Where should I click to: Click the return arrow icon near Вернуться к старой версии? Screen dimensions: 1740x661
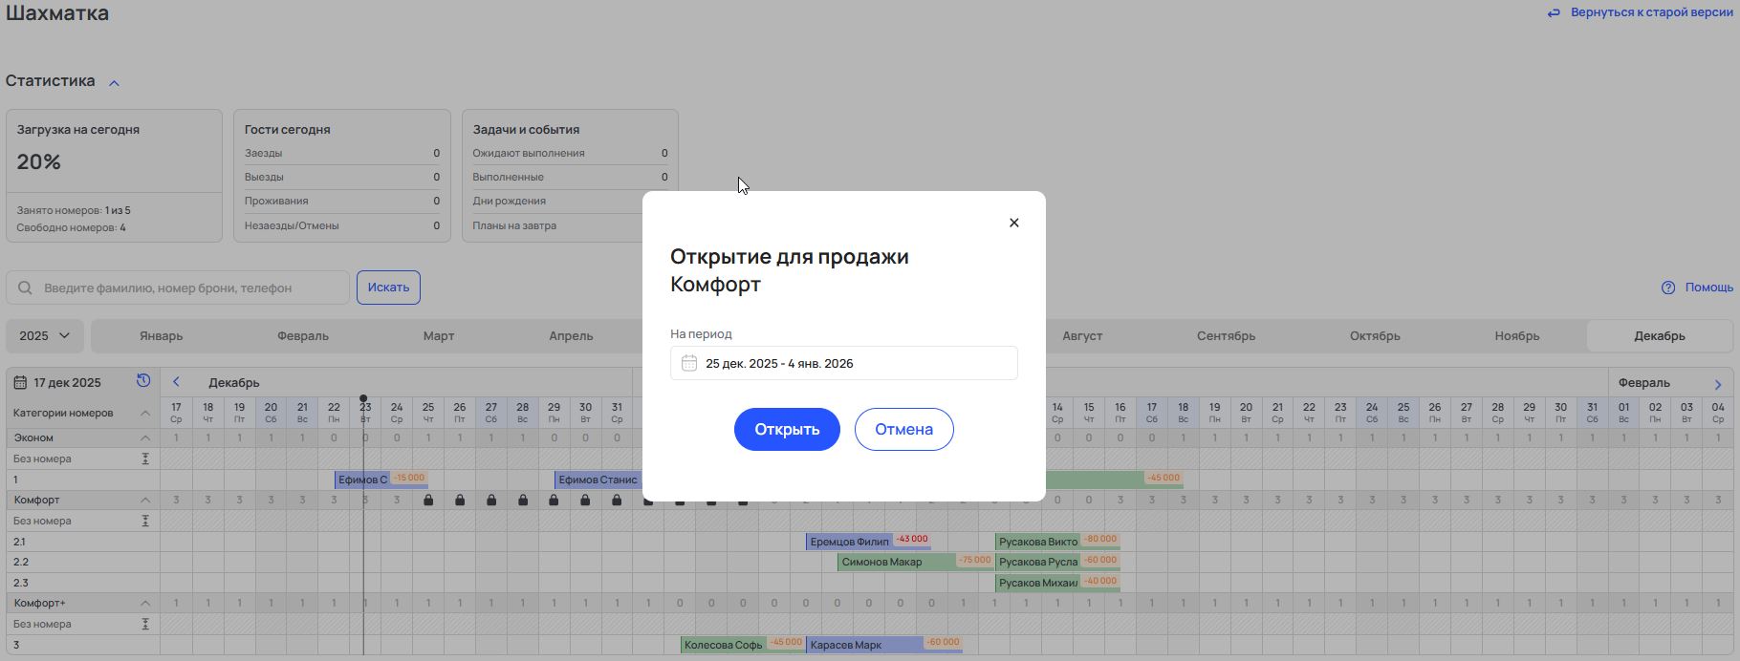point(1554,13)
